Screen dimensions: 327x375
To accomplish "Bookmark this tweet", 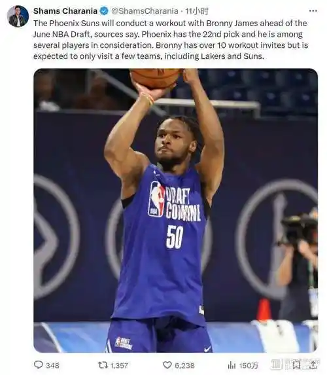I will pyautogui.click(x=296, y=365).
